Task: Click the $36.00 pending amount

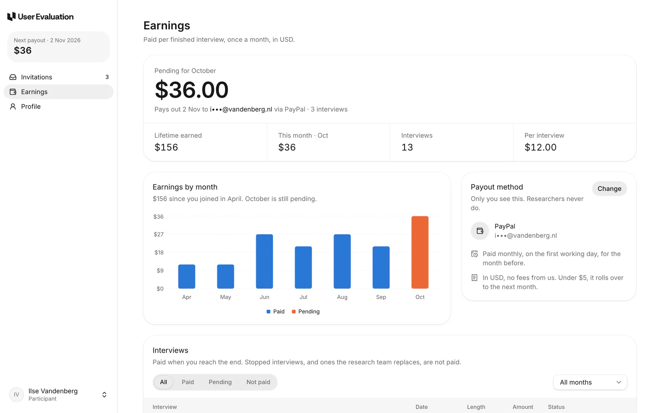Action: pyautogui.click(x=192, y=90)
